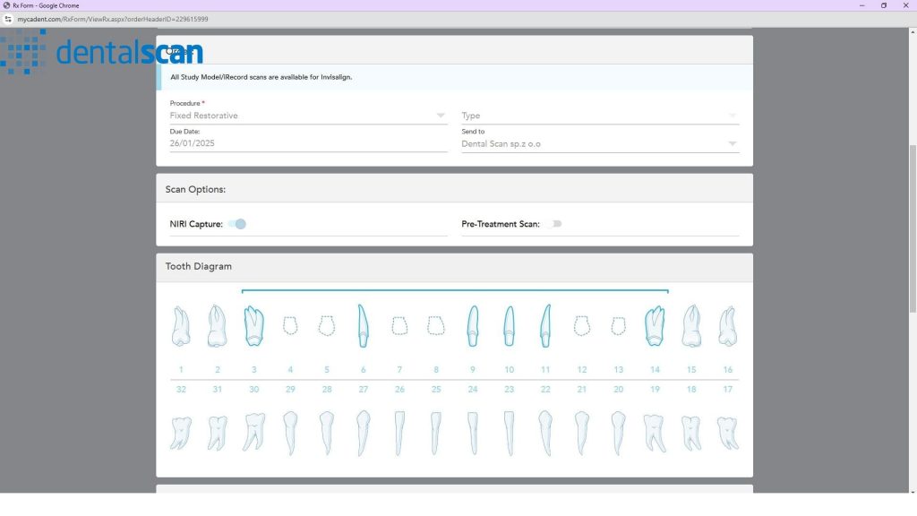This screenshot has width=917, height=516.
Task: Select lower canine tooth 22
Action: click(545, 433)
